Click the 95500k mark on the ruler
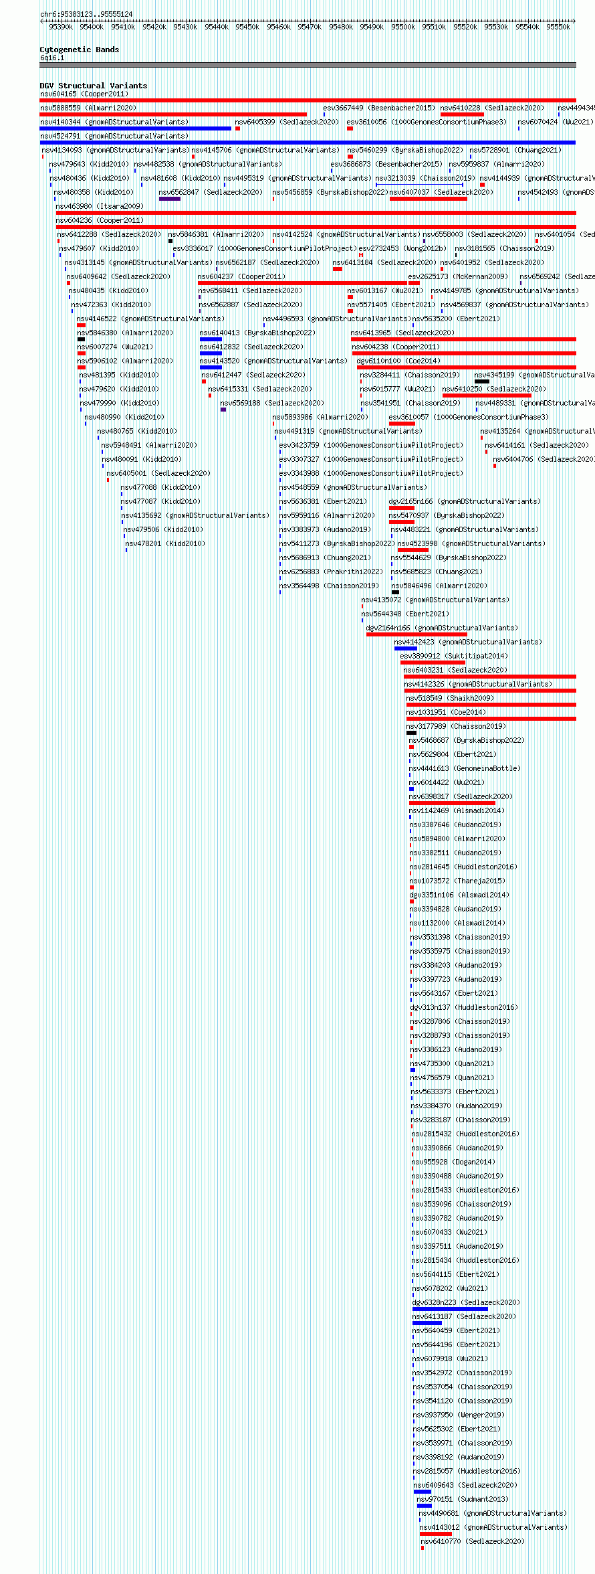595x1574 pixels. click(403, 27)
